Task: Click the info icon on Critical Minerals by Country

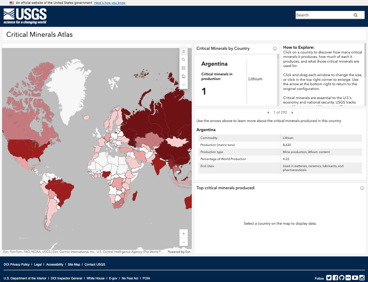Action: click(275, 48)
